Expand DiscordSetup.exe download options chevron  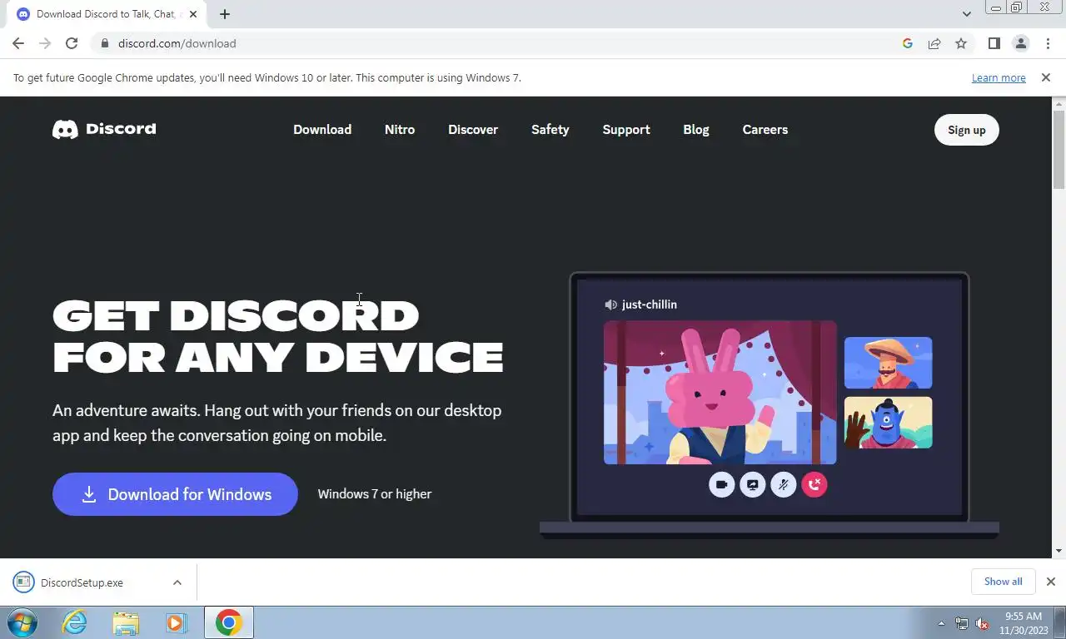[177, 582]
